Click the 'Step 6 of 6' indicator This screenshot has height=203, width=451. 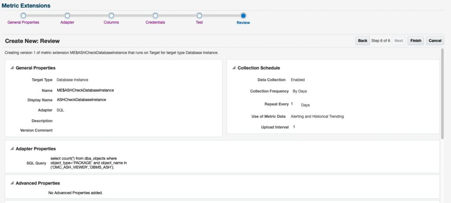tap(381, 41)
